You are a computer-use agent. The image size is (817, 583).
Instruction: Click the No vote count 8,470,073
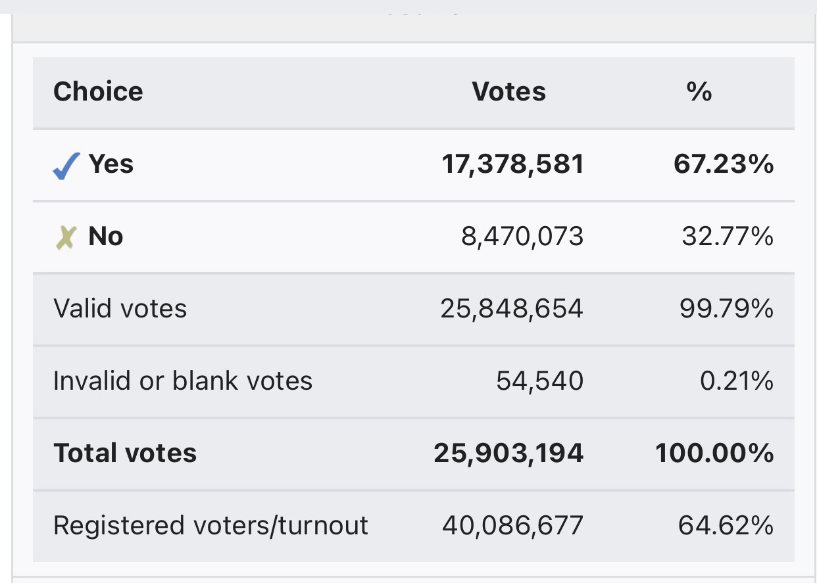click(x=522, y=237)
